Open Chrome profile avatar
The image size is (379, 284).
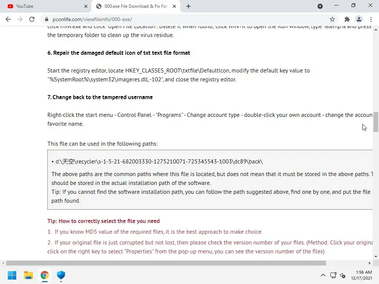(359, 19)
